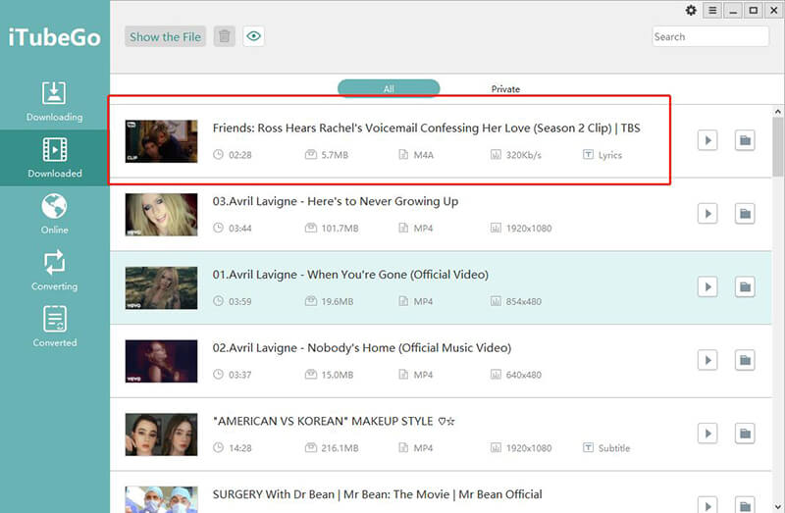Select When You're Gone thumbnail
The width and height of the screenshot is (785, 513).
[161, 287]
